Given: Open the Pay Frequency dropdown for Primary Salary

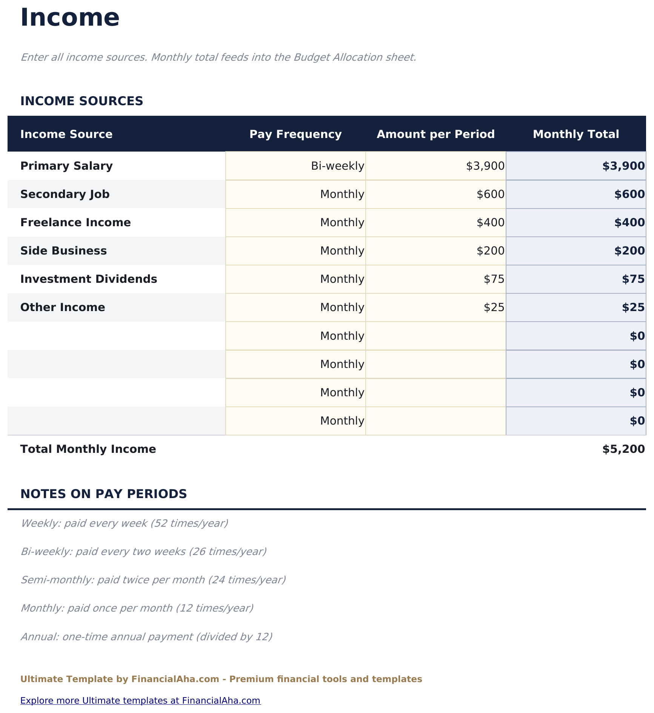Looking at the screenshot, I should tap(295, 166).
